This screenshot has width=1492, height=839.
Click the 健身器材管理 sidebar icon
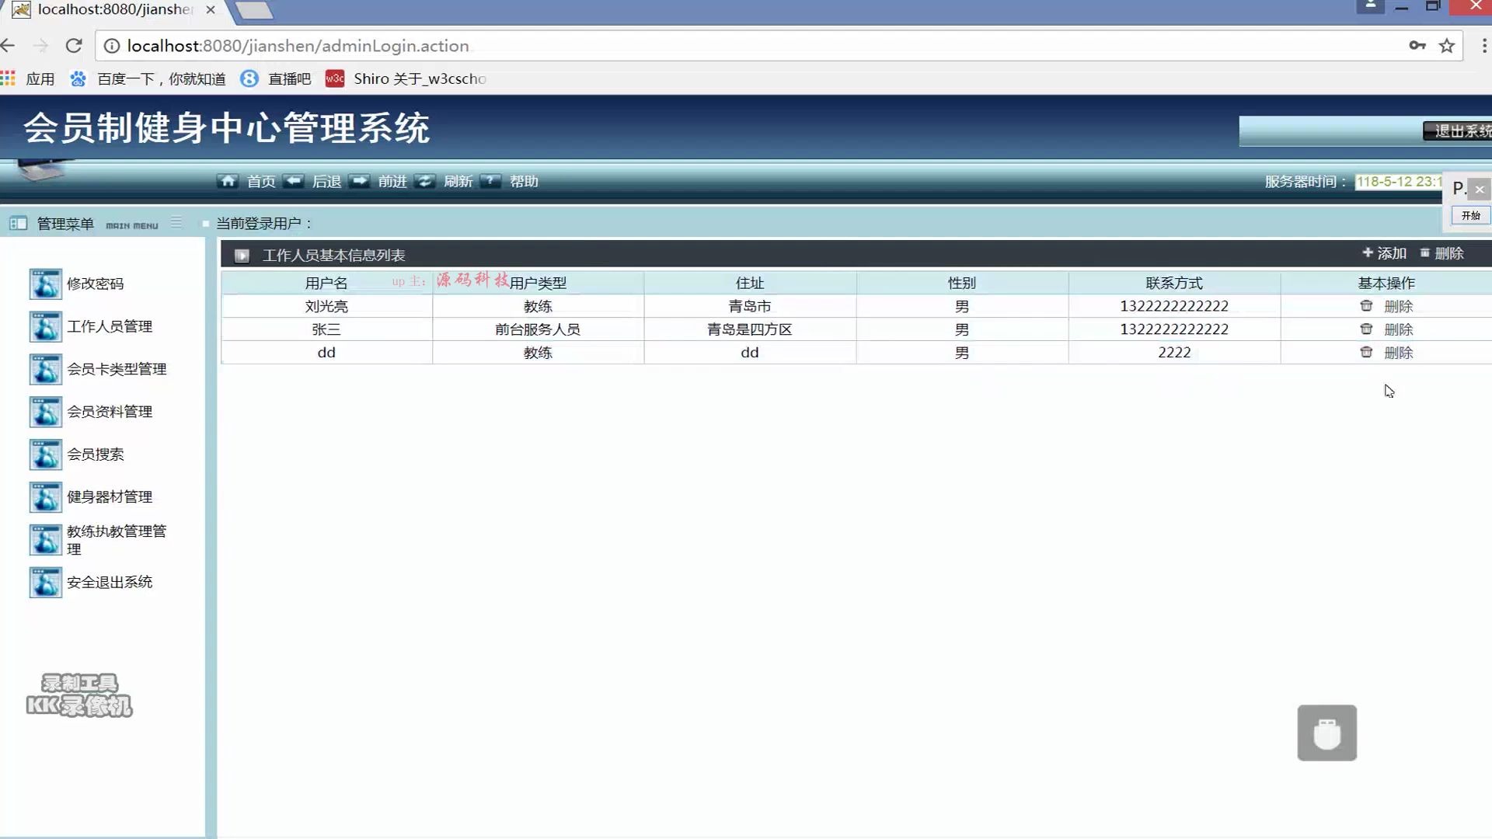pyautogui.click(x=45, y=498)
